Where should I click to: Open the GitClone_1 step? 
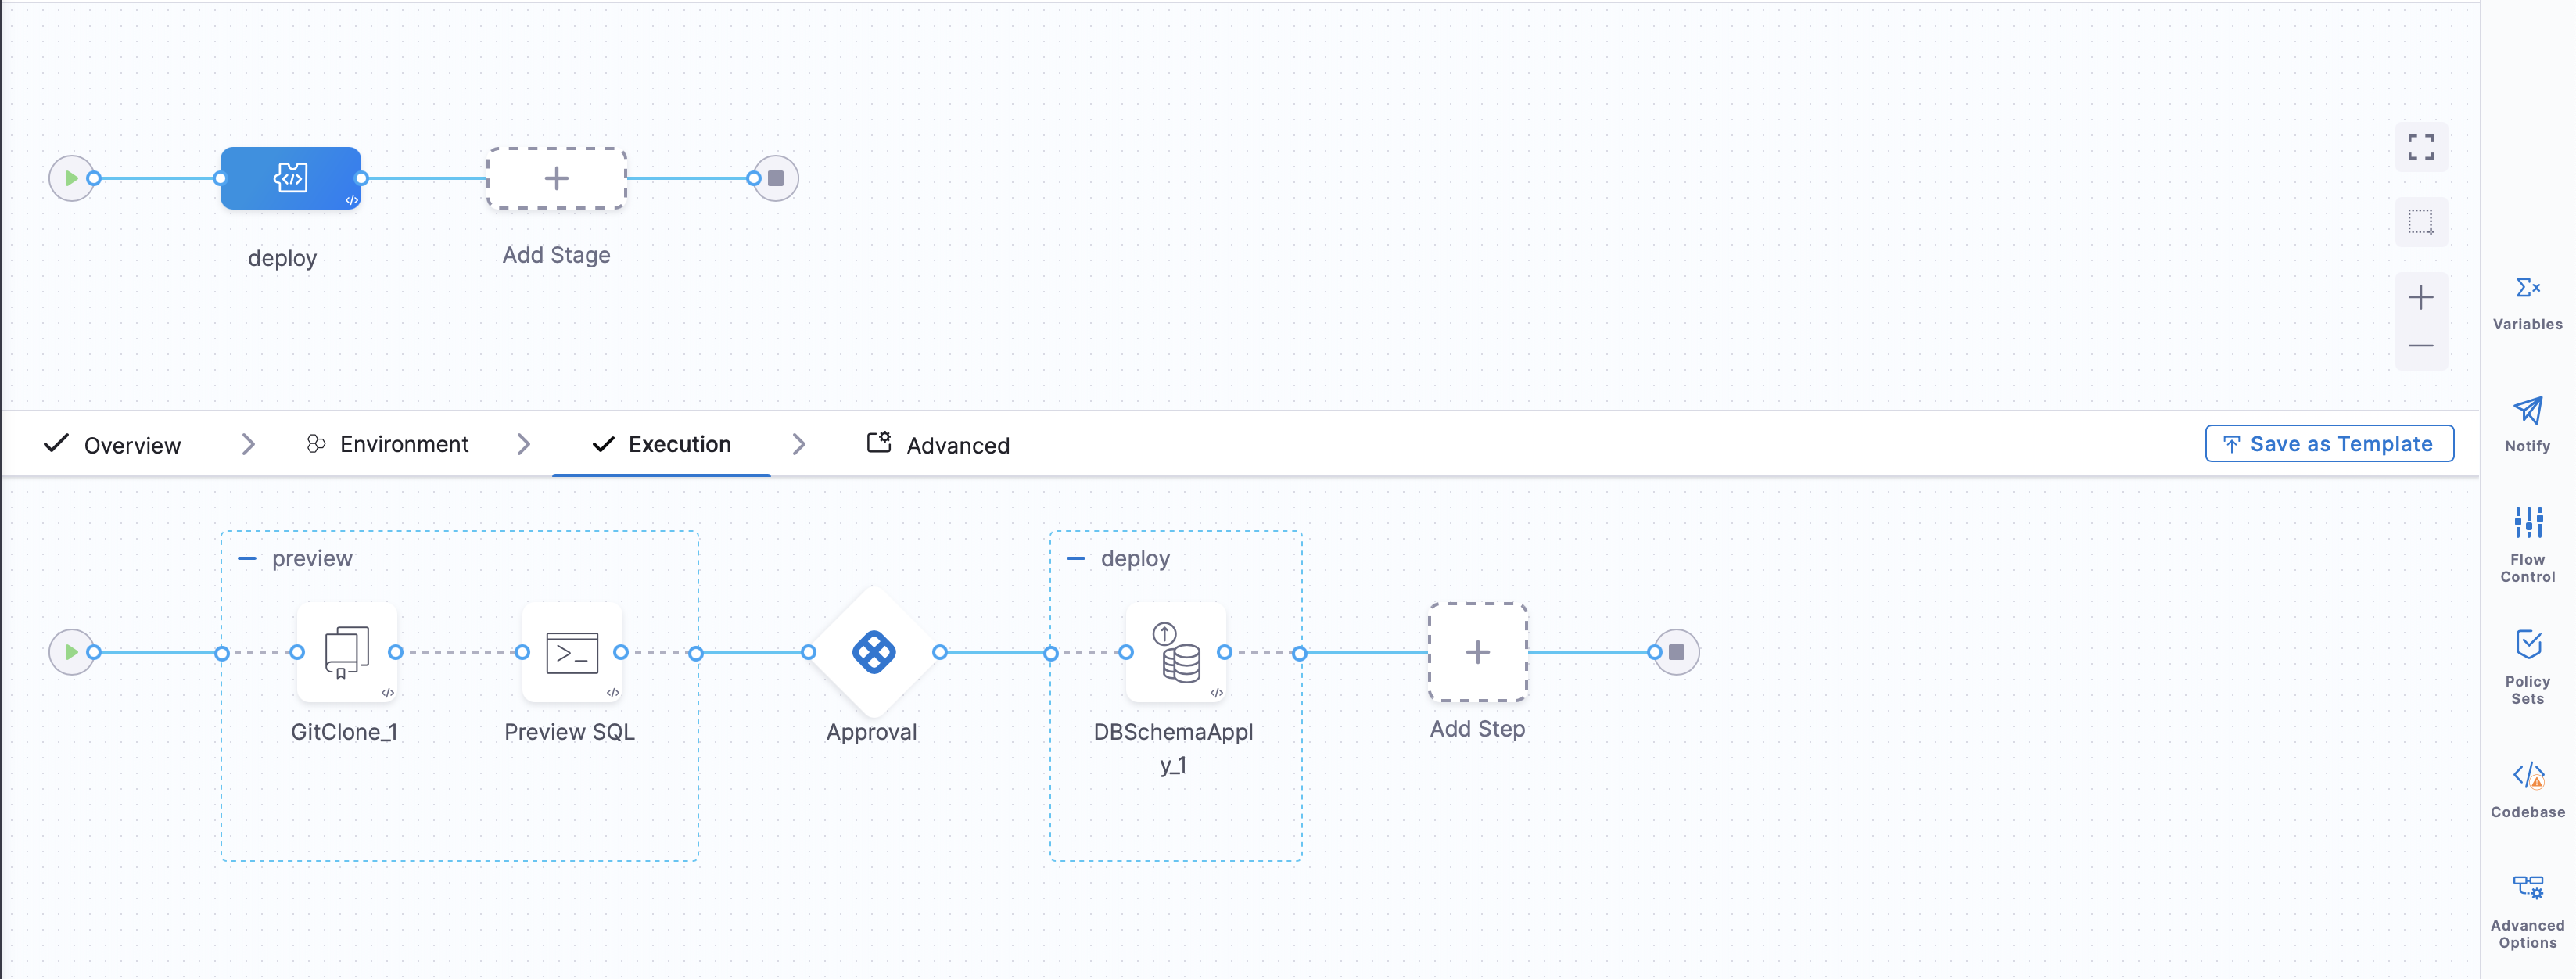[347, 652]
